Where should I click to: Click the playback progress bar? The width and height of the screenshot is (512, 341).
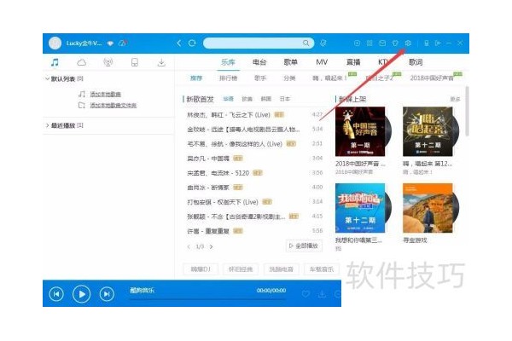[207, 298]
